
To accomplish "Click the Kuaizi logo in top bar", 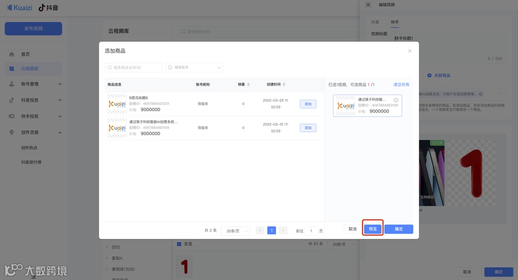I will 19,7.
